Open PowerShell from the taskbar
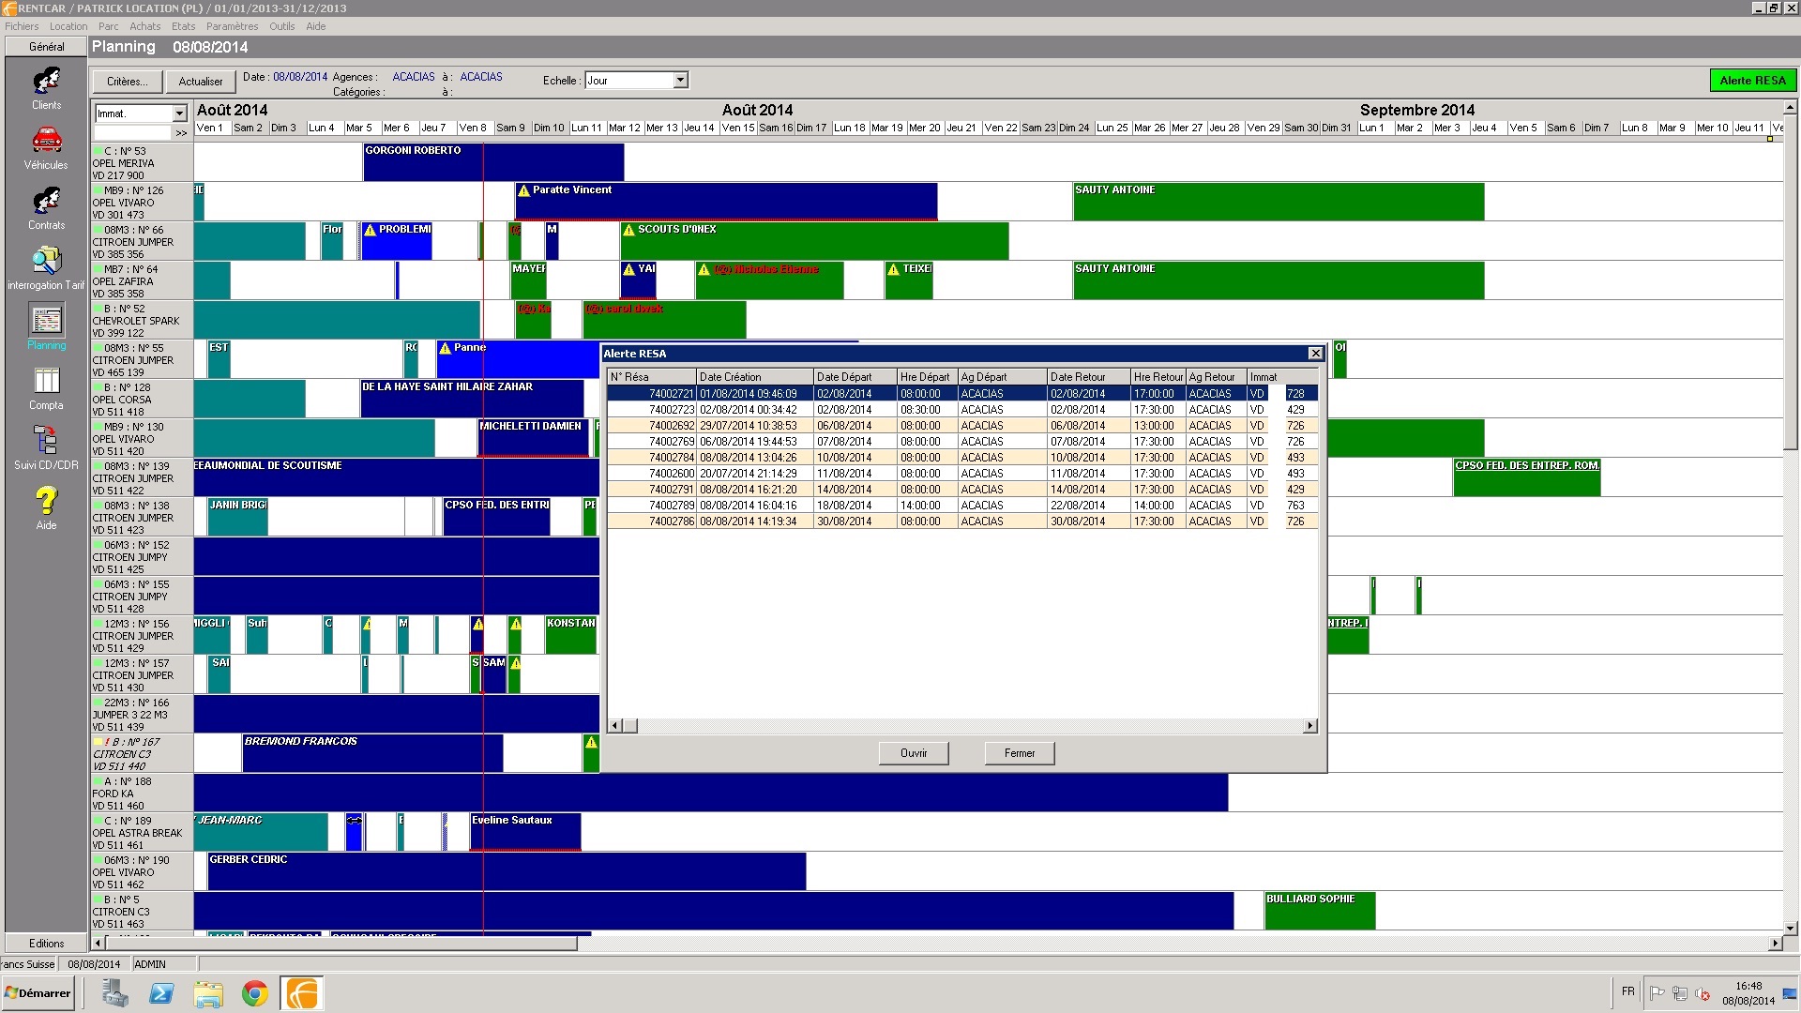Screen dimensions: 1801x1013 161,993
